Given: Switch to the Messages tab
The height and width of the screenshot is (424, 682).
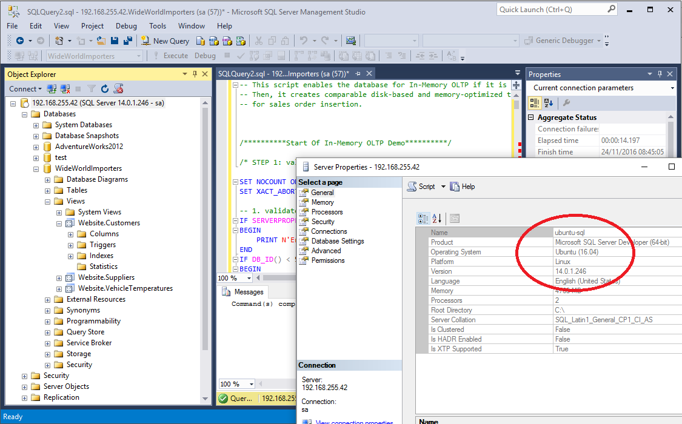Looking at the screenshot, I should point(243,292).
